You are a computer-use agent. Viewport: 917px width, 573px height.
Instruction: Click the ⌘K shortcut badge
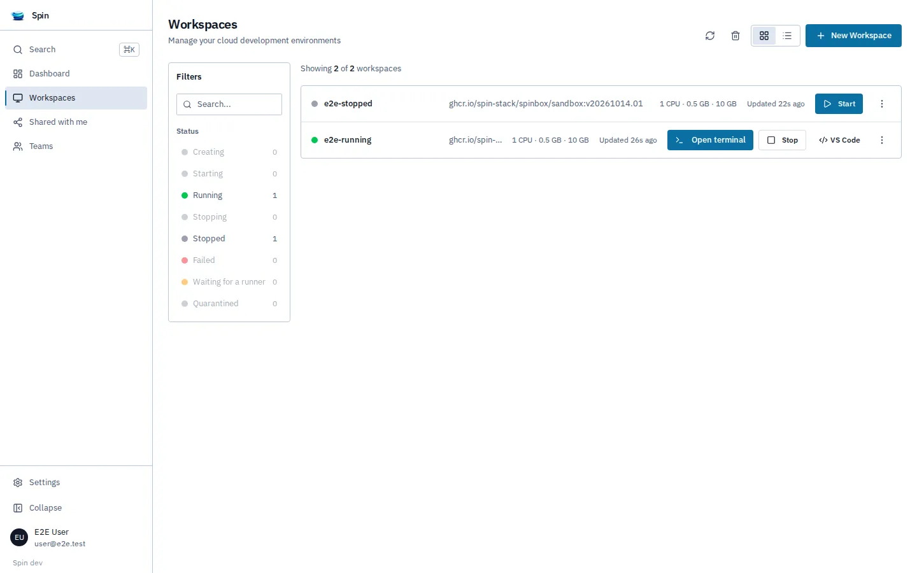129,50
